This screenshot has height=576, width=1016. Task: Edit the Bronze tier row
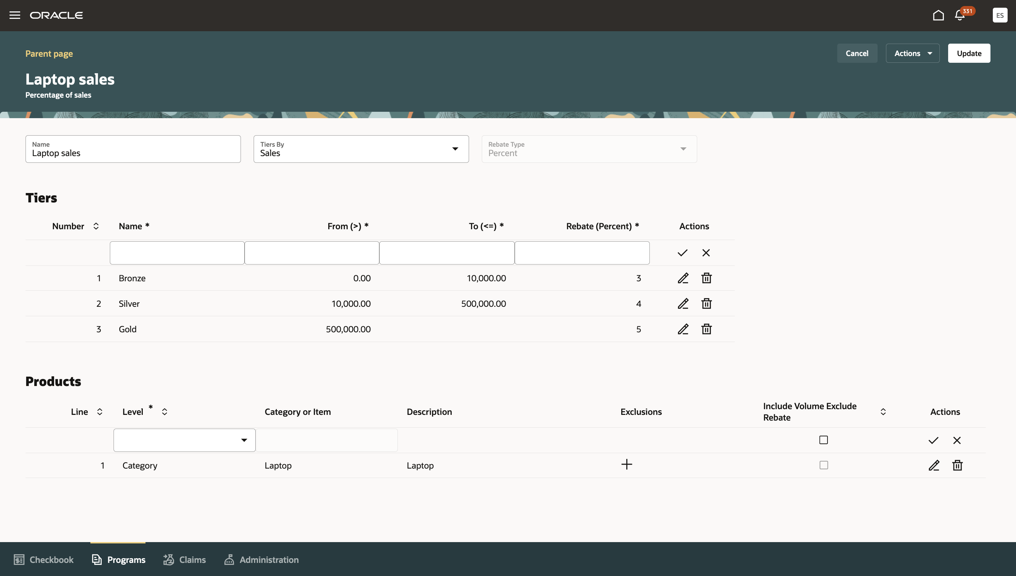[683, 278]
